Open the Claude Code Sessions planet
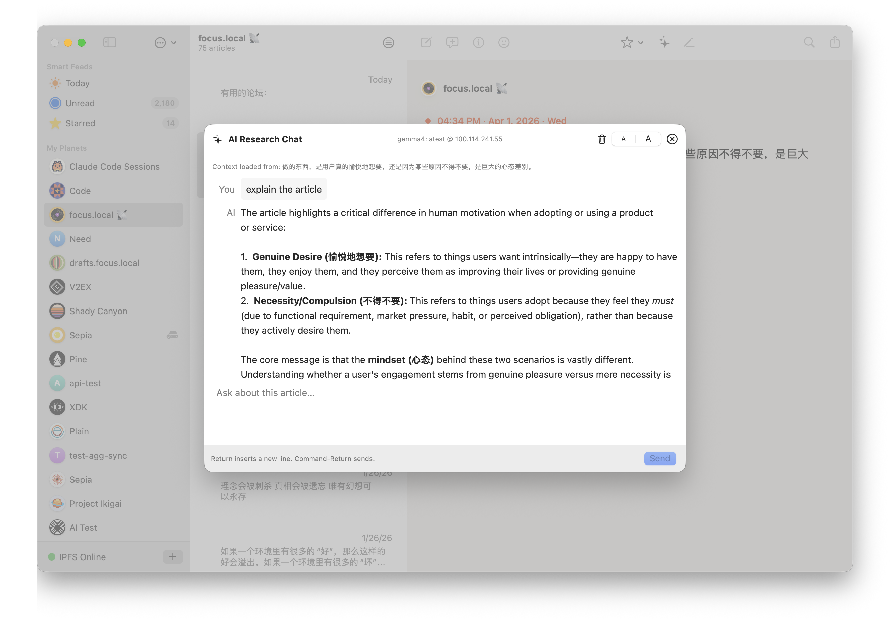Viewport: 890px width, 621px height. coord(114,167)
